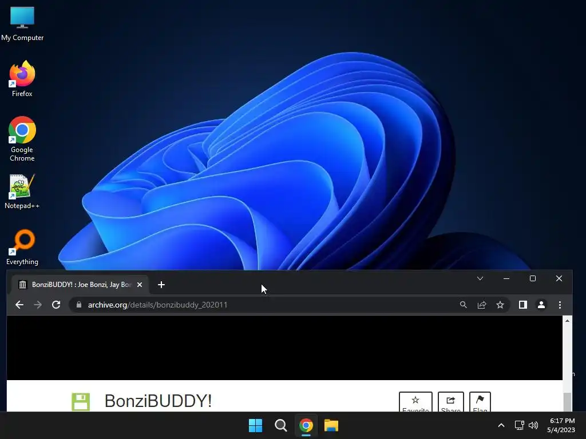This screenshot has width=586, height=439.
Task: Launch Everything search desktop shortcut
Action: [x=22, y=248]
